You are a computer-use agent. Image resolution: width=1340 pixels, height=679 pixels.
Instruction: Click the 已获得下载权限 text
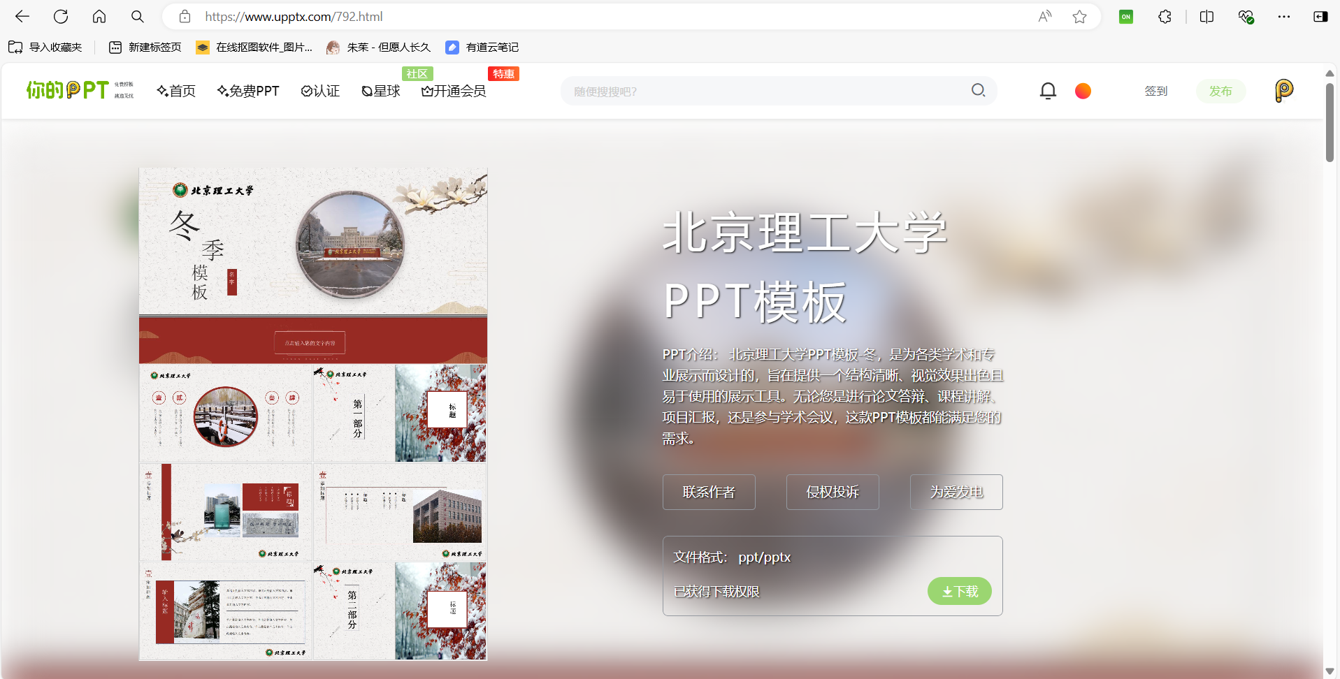tap(716, 591)
